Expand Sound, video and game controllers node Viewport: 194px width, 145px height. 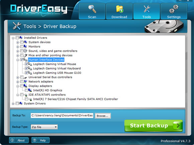(x=18, y=51)
